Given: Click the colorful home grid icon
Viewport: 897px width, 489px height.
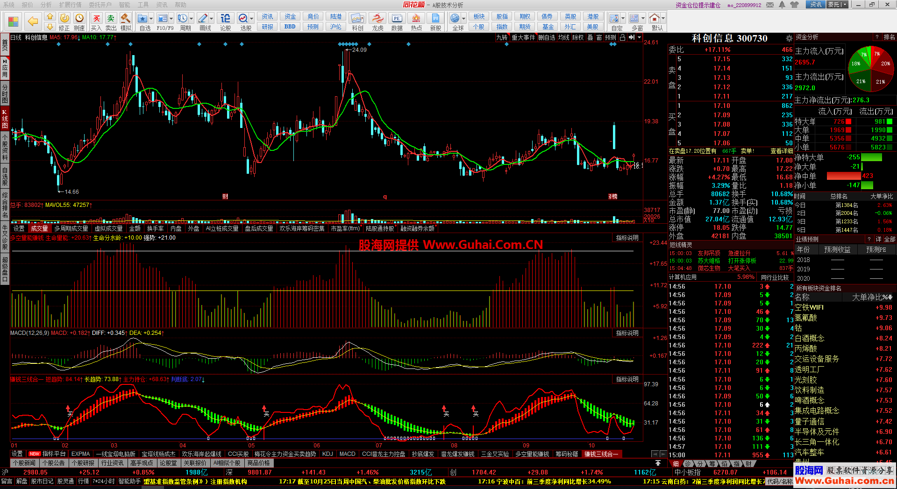Looking at the screenshot, I should (x=13, y=21).
